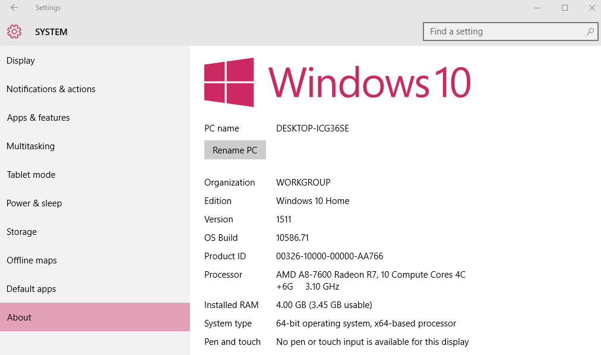Image resolution: width=601 pixels, height=355 pixels.
Task: Click the PC name DESKTOP-ICG36SE
Action: pos(312,128)
